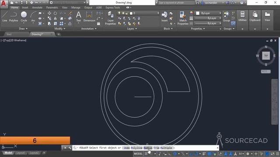Activate the Stretch tool

(x=49, y=24)
